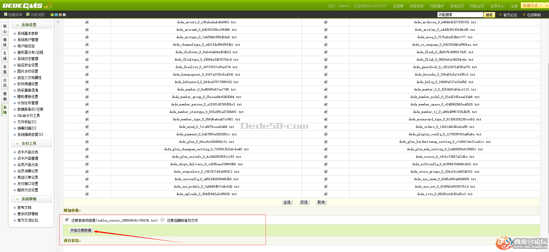Image resolution: width=549 pixels, height=252 pixels.
Task: Open 系统基本参数 in sidebar
Action: point(28,34)
